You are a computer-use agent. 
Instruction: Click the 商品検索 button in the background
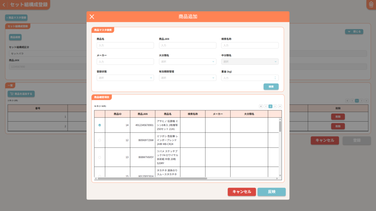click(x=15, y=37)
